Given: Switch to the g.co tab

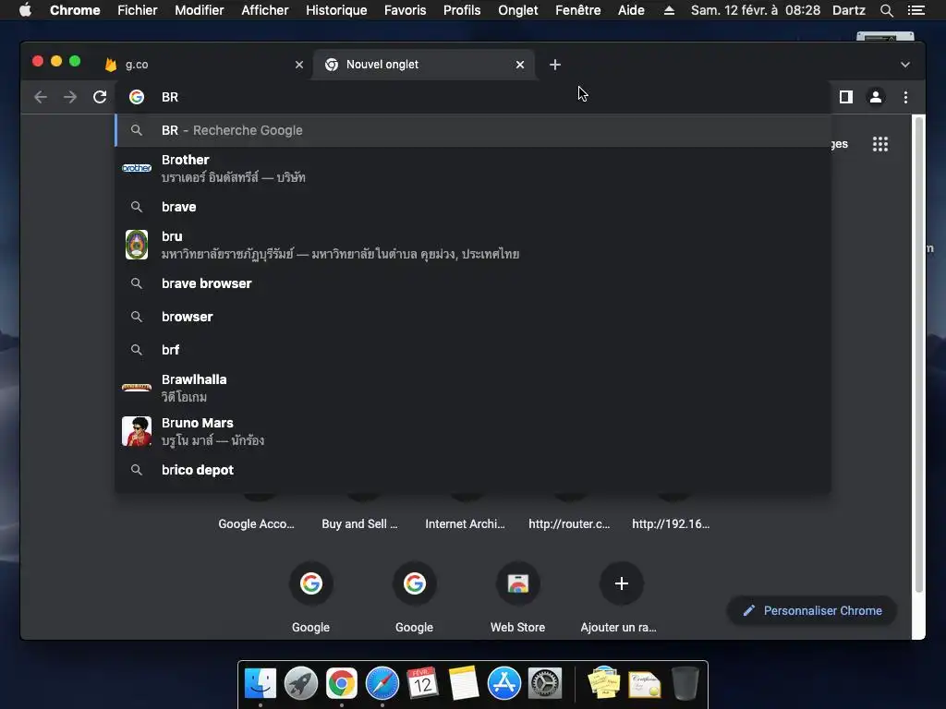Looking at the screenshot, I should [202, 65].
